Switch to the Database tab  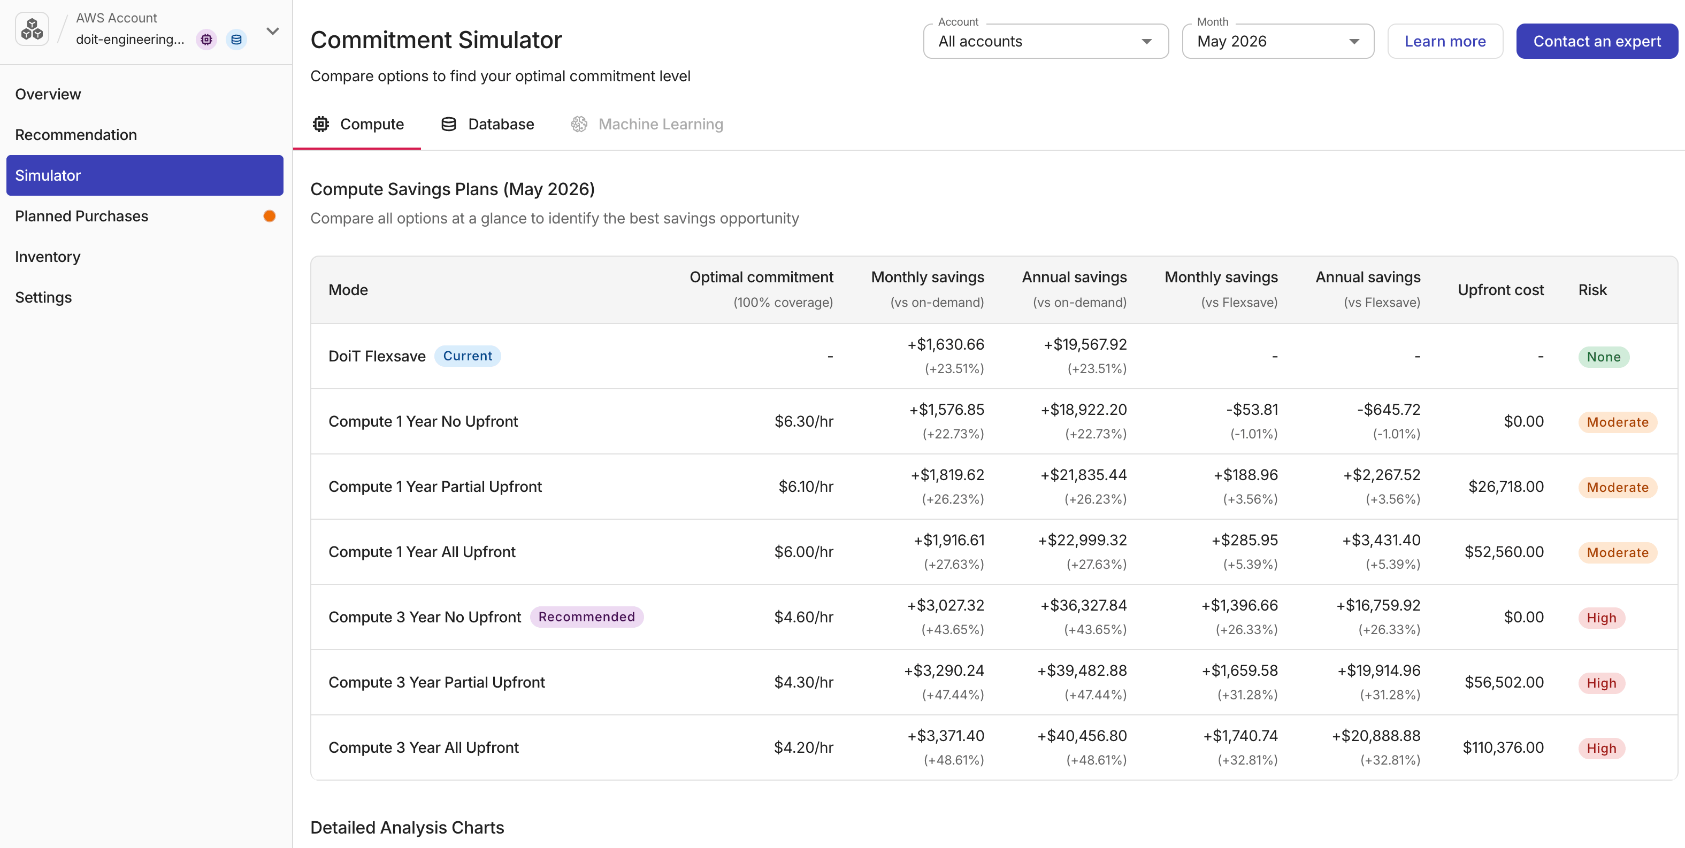(x=487, y=124)
